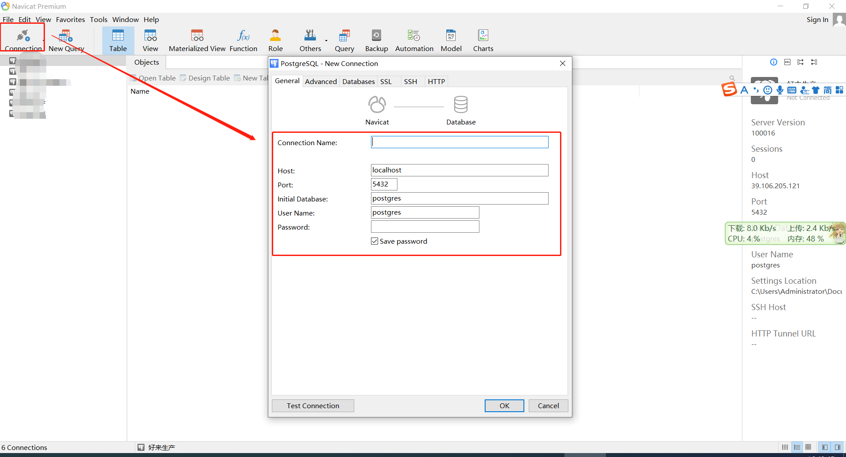This screenshot has width=846, height=457.
Task: Toggle the left navigation pane visibility
Action: 825,447
